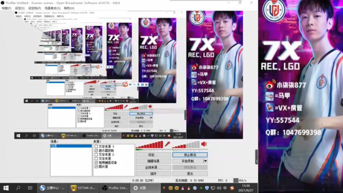Open the Windows Start menu

tap(6, 188)
